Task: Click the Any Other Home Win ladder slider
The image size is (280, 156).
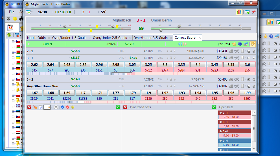Action: (80, 102)
